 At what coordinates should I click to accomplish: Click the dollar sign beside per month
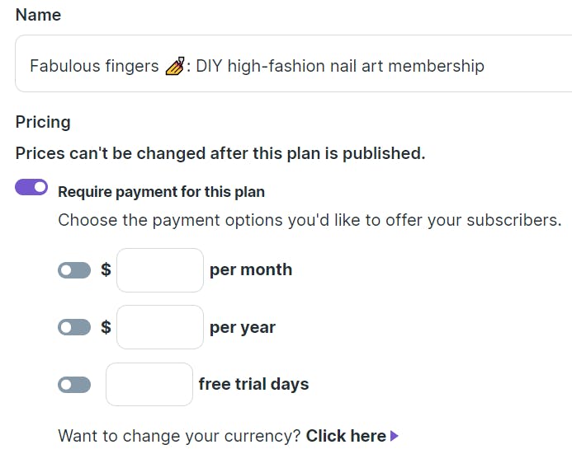click(106, 269)
